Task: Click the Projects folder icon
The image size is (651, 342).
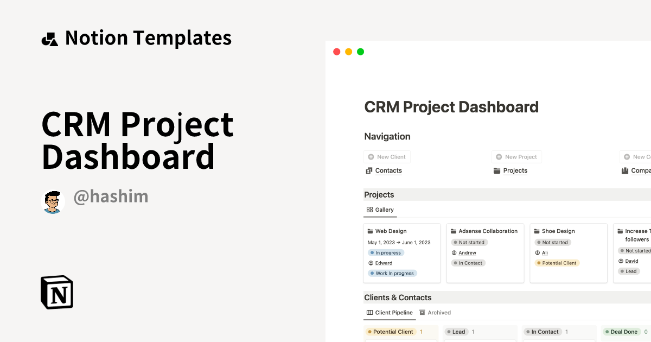Action: (496, 170)
